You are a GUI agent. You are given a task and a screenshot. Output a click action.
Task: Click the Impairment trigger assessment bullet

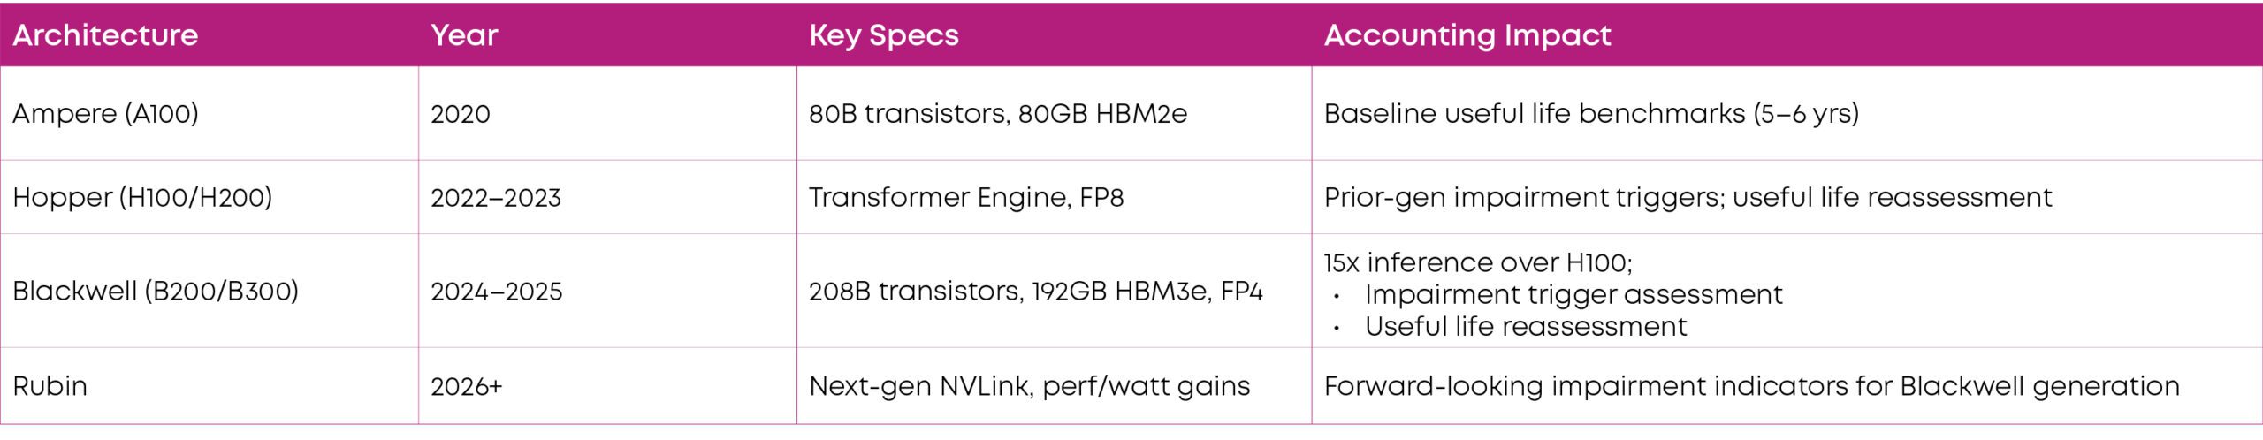coord(1573,294)
